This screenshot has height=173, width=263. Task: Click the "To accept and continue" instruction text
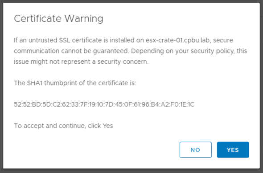(63, 126)
